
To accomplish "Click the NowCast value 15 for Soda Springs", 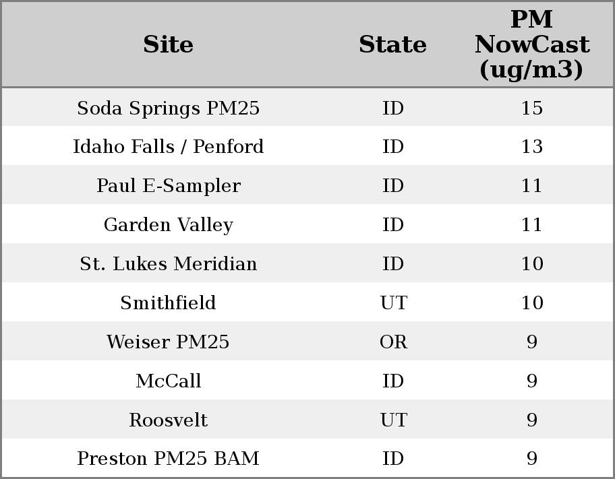I will (531, 108).
